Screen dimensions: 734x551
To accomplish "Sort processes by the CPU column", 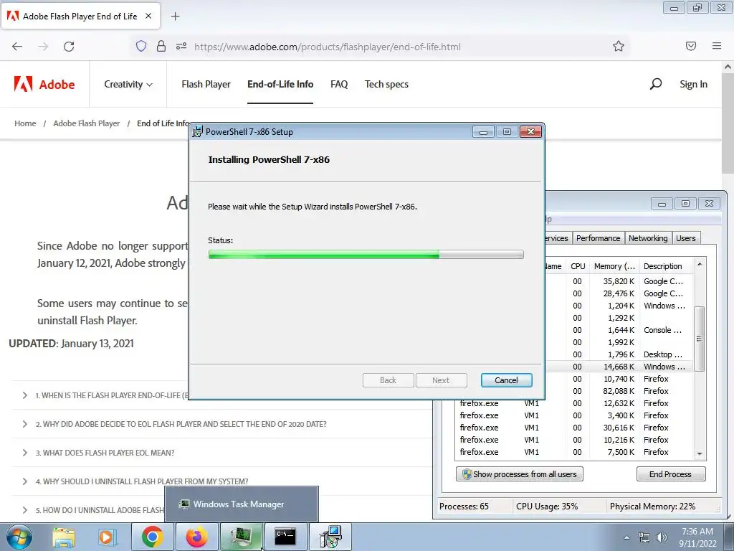I will (578, 266).
